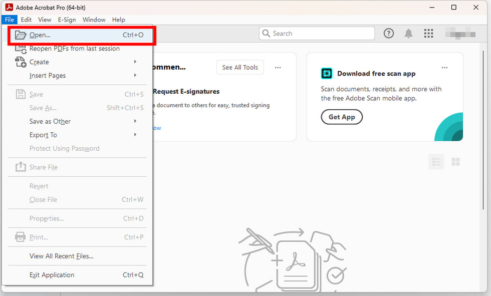This screenshot has width=491, height=296.
Task: Click the share icon beside Share File
Action: tap(21, 167)
